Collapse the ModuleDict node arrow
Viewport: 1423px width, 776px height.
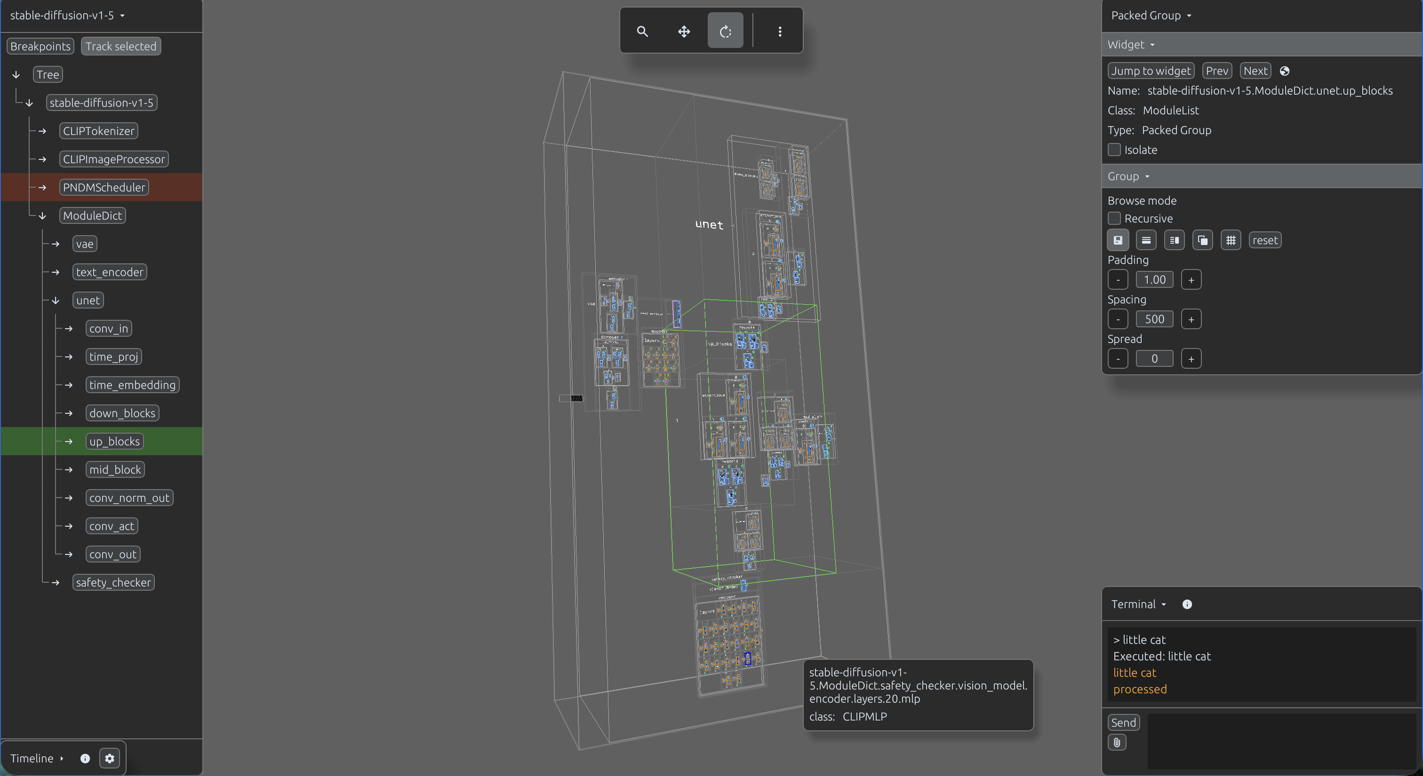pos(42,216)
